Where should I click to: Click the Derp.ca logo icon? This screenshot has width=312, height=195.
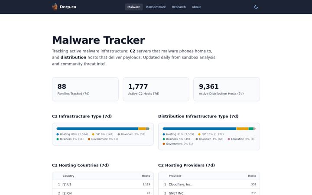[x=55, y=7]
